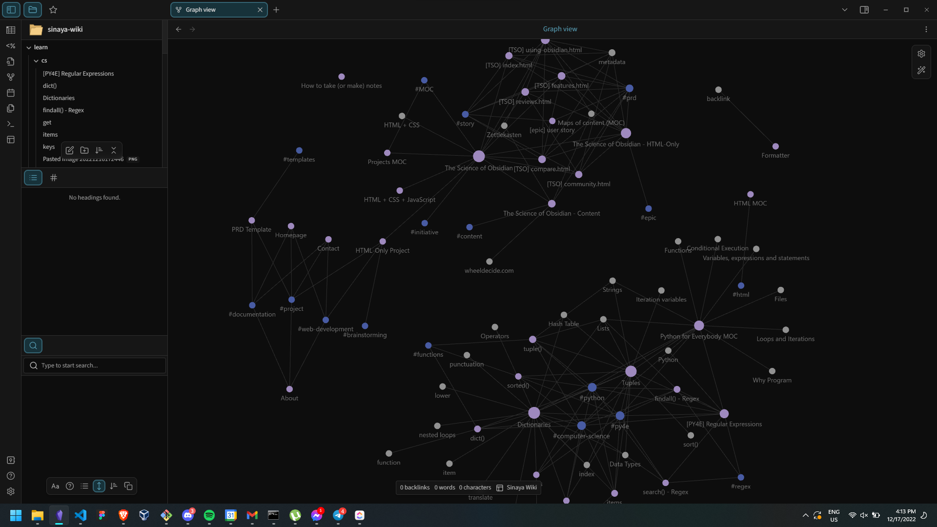The height and width of the screenshot is (527, 937).
Task: Create a new note in file explorer
Action: pyautogui.click(x=70, y=150)
